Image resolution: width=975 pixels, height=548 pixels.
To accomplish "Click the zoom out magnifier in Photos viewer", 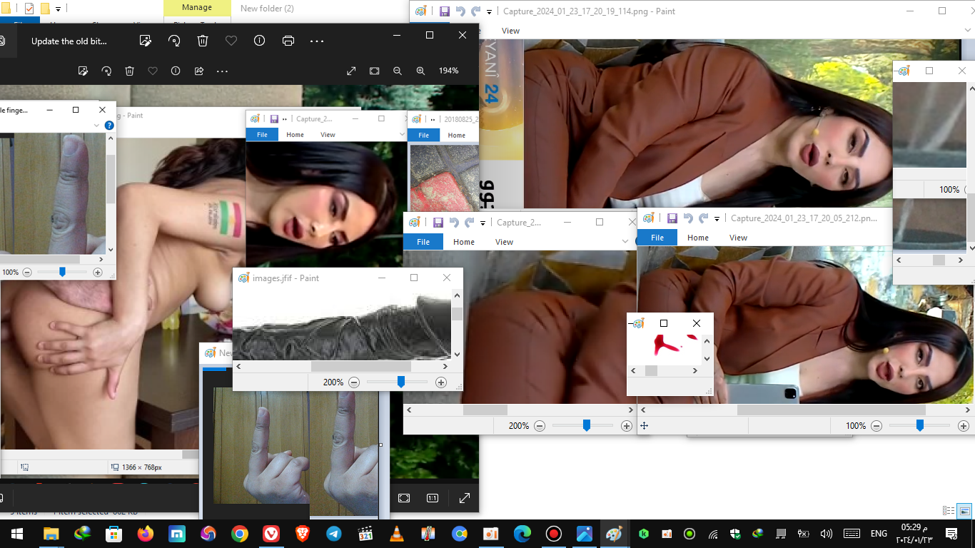I will tap(398, 71).
